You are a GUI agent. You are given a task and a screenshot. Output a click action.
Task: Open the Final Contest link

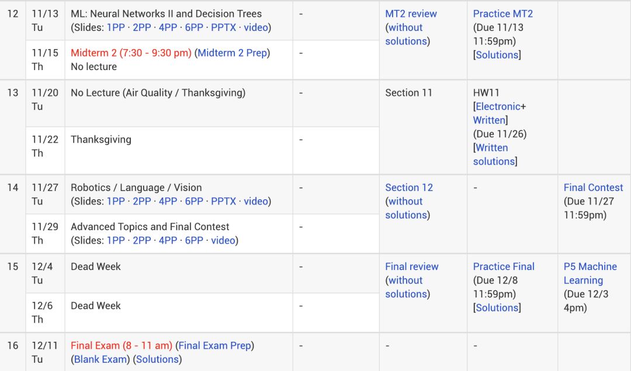point(593,188)
